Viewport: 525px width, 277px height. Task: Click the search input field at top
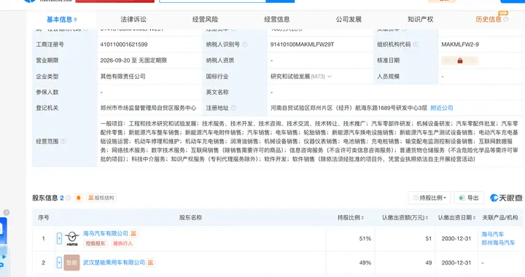pyautogui.click(x=213, y=1)
